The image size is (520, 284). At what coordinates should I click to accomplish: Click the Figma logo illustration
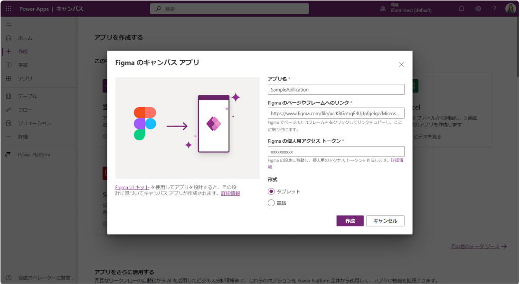coord(144,123)
